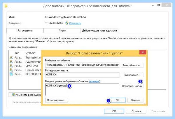
Task: Confirm with OK in the selection dialog
Action: tap(118, 100)
